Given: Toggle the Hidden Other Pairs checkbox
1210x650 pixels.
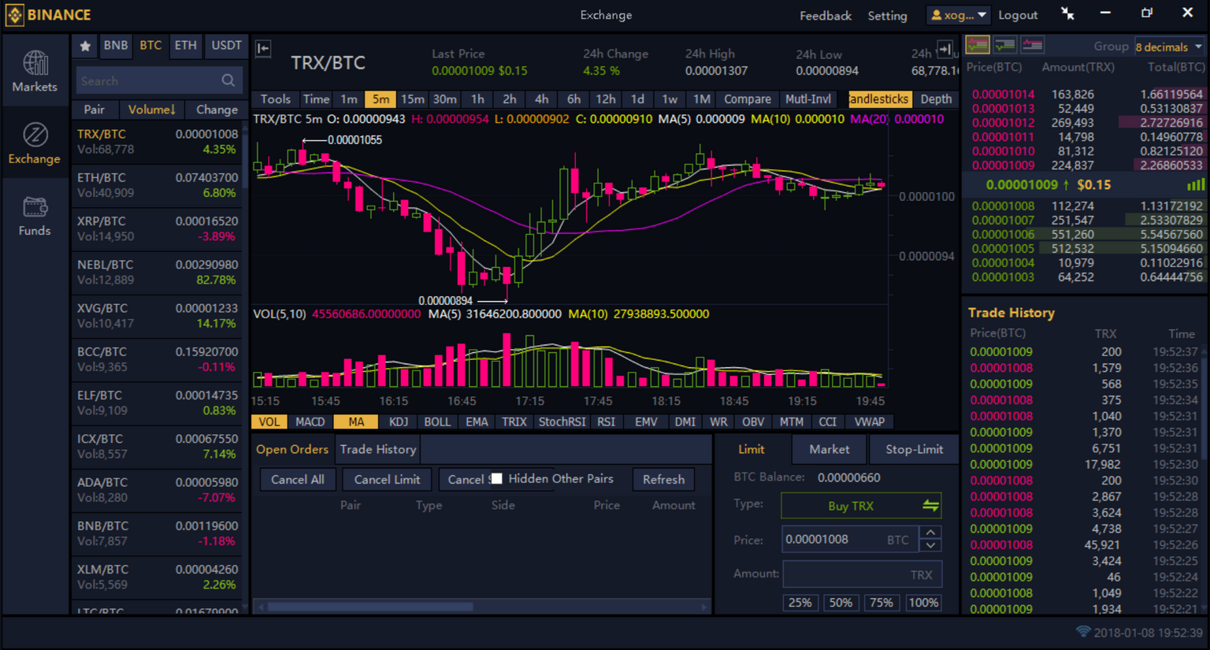Looking at the screenshot, I should [x=496, y=478].
